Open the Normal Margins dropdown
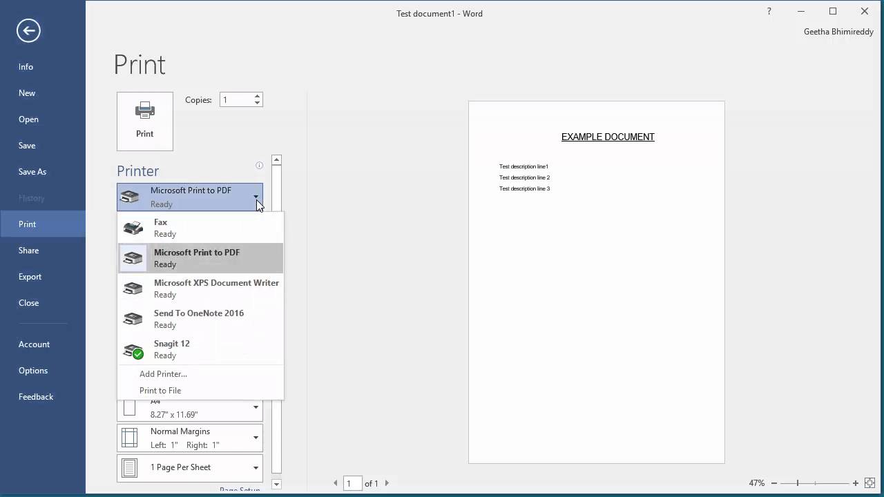This screenshot has width=884, height=497. click(x=190, y=438)
